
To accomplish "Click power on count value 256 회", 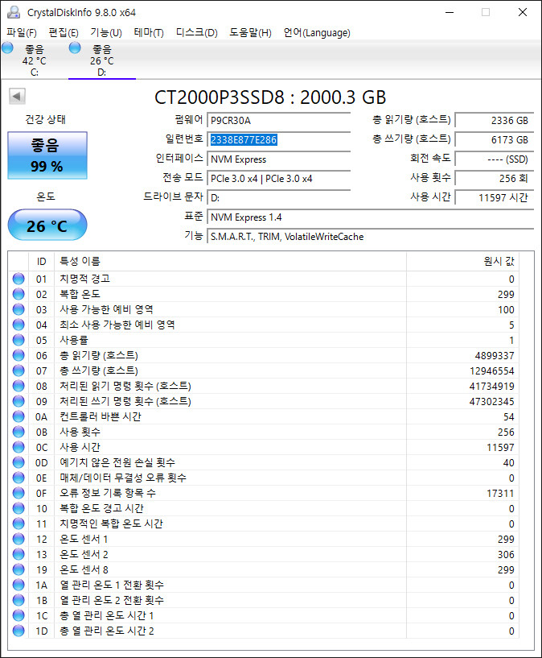I will point(495,178).
